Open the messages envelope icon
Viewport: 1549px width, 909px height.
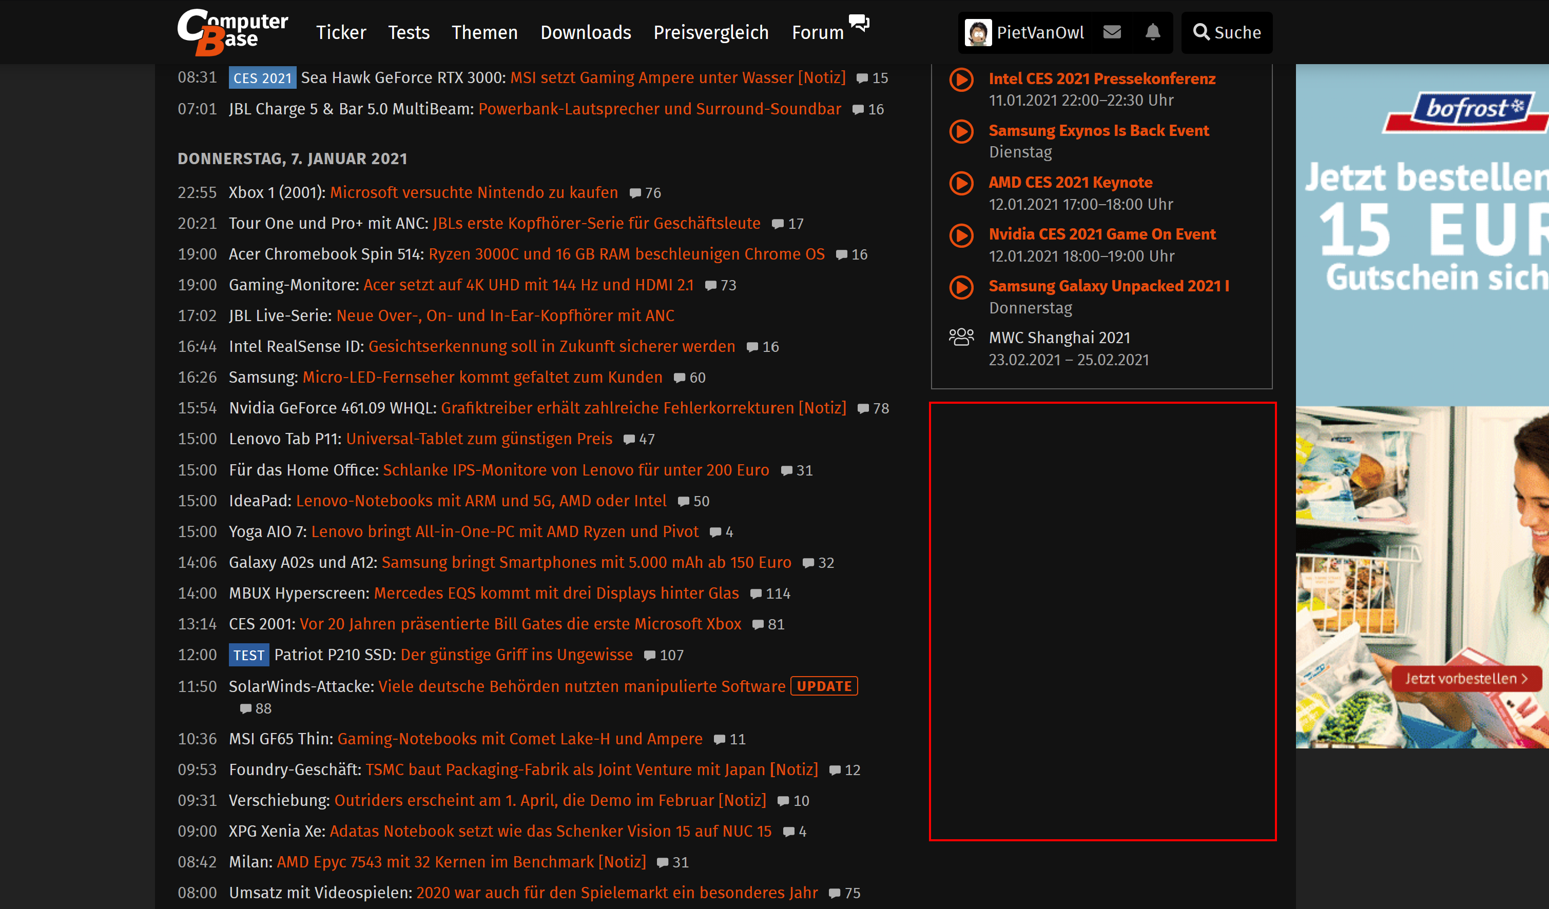(x=1112, y=32)
